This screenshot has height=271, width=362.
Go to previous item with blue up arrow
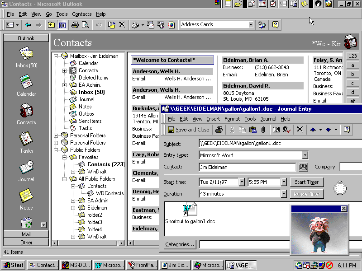point(312,130)
